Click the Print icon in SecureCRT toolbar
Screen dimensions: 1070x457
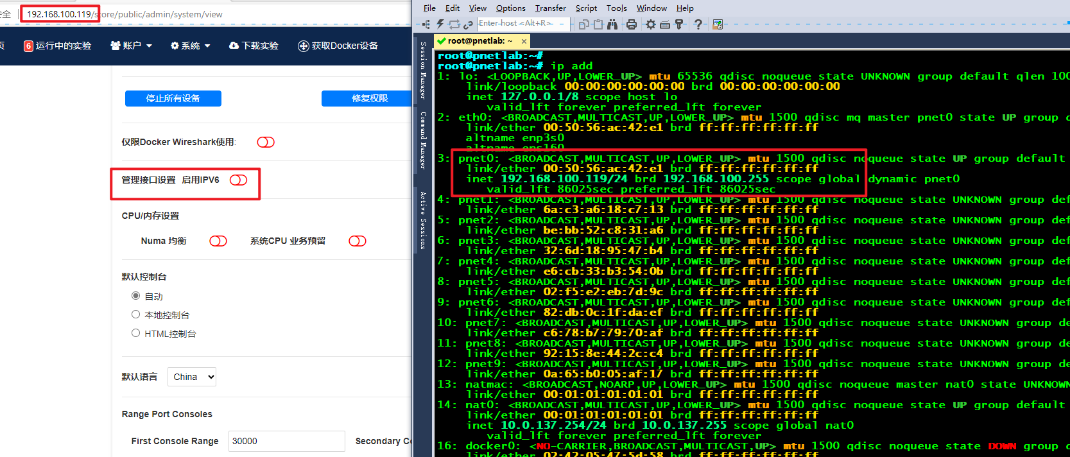coord(632,24)
